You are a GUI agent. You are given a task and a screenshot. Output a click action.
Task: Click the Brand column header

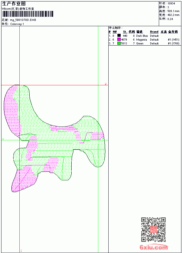pos(154,32)
